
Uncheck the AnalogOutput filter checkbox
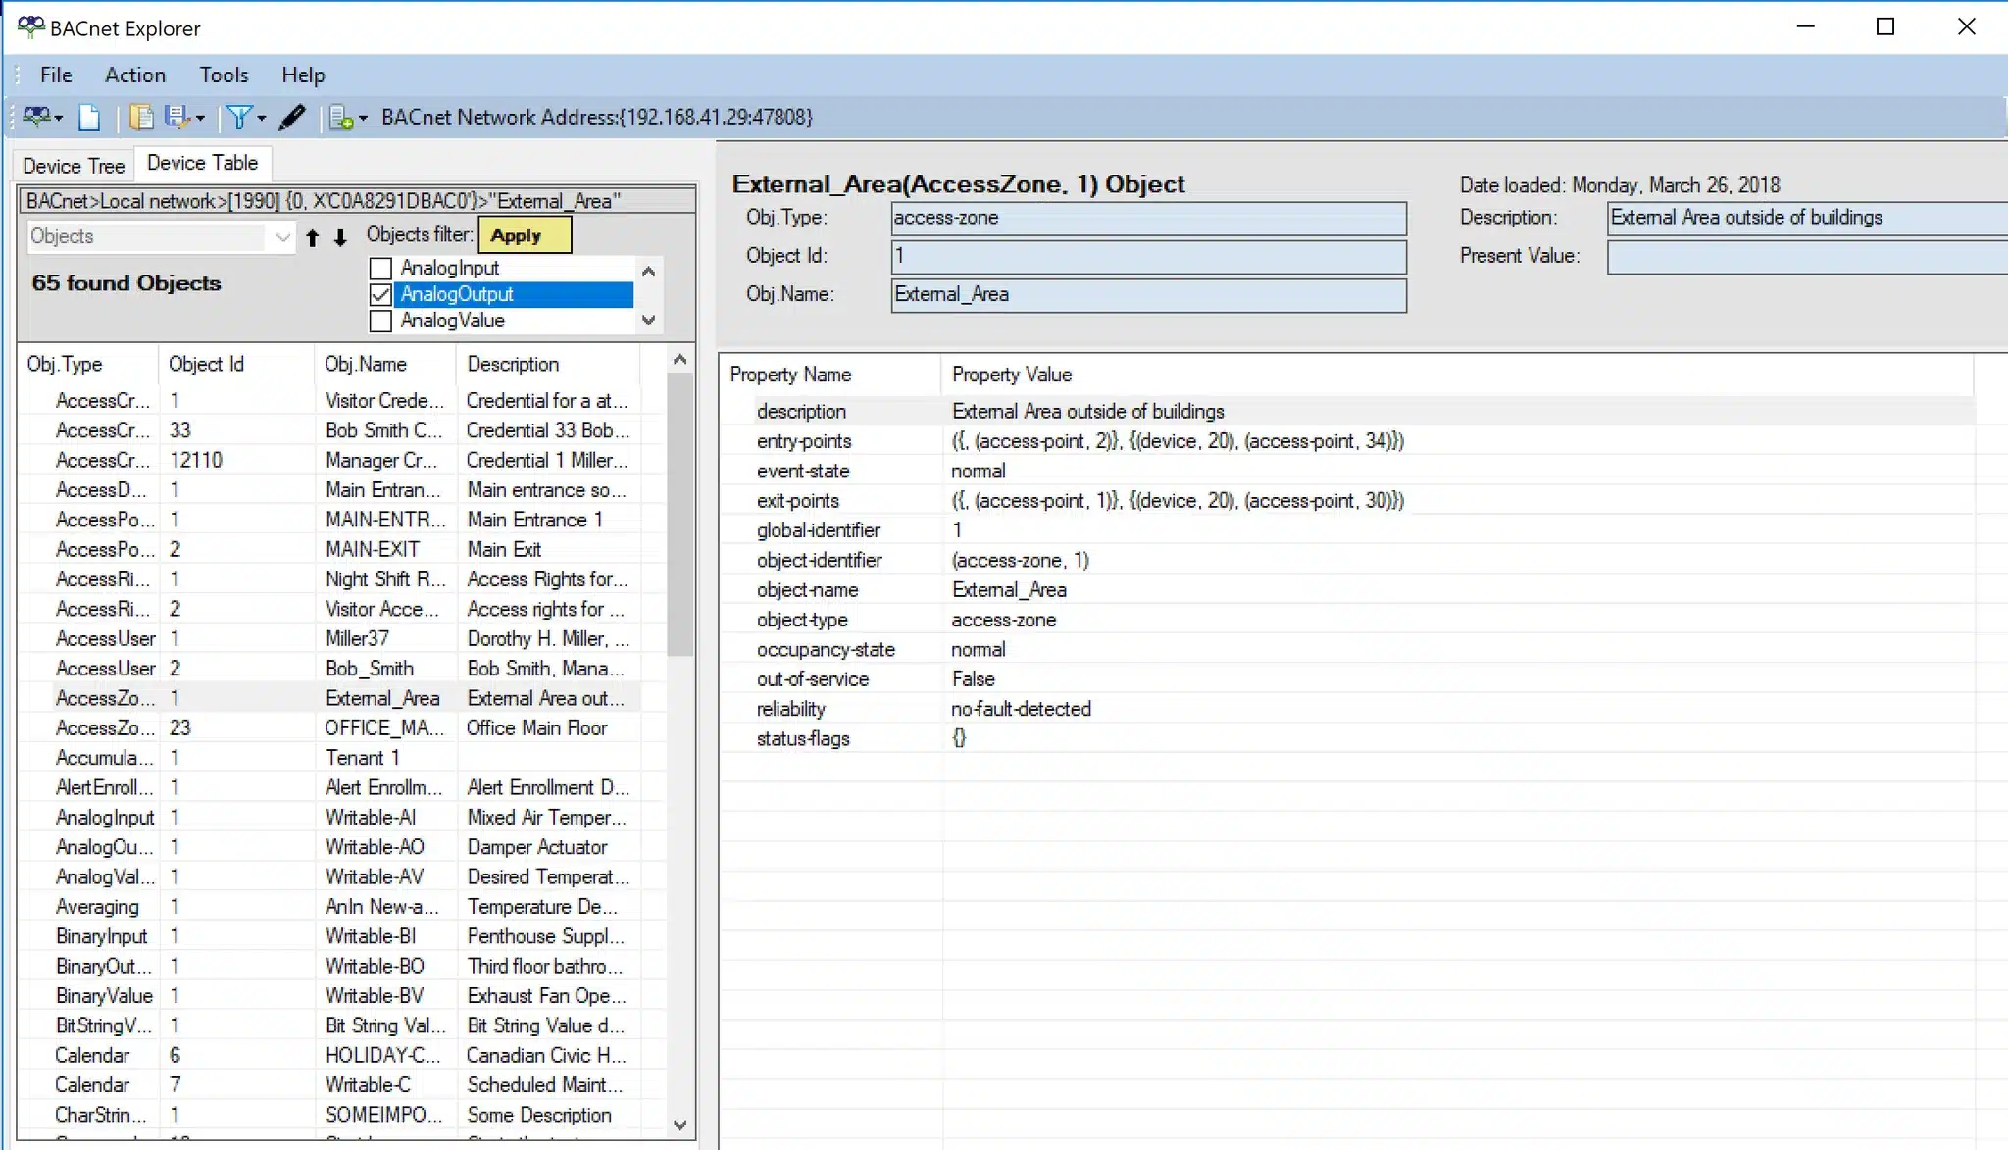(x=380, y=293)
